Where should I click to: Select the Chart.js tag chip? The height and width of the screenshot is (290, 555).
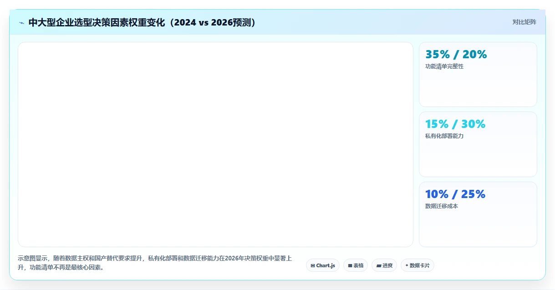click(323, 265)
